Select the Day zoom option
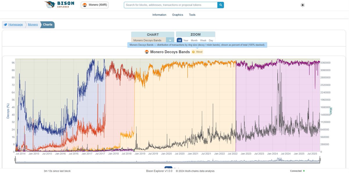 [x=211, y=41]
